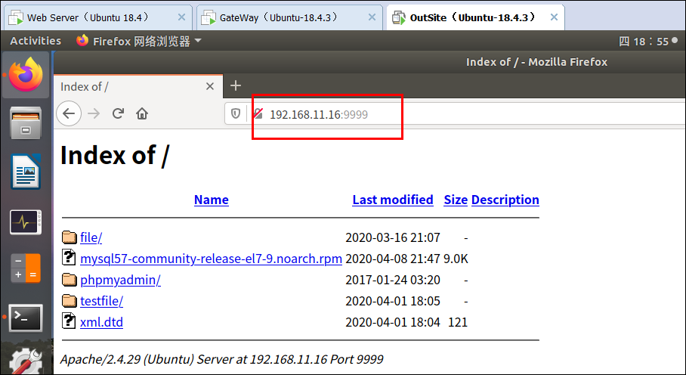Focus the address bar showing 192.168.11.16:9999
The width and height of the screenshot is (686, 375).
(455, 114)
